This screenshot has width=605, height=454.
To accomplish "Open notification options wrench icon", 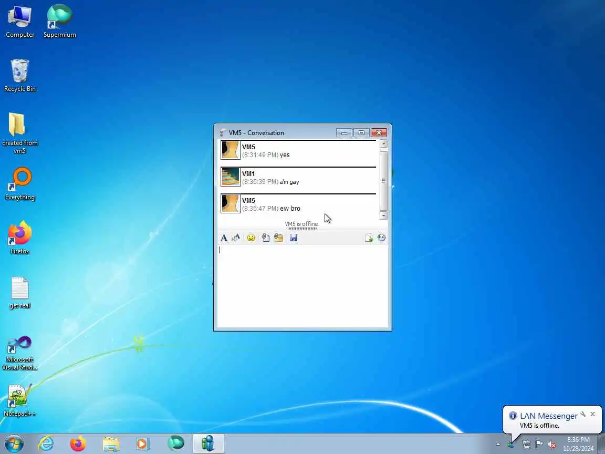I will 583,414.
